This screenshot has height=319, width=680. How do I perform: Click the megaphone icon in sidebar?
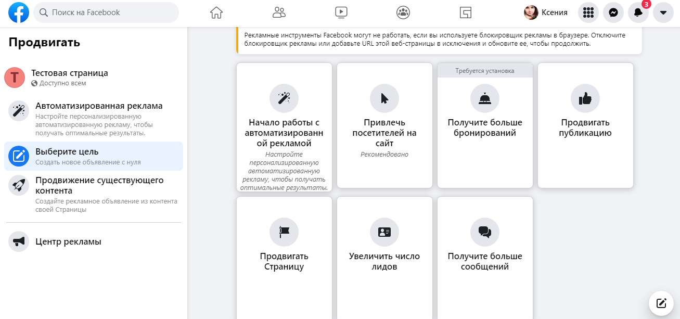pos(19,241)
